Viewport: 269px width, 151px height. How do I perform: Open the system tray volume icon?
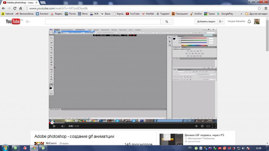pos(243,148)
